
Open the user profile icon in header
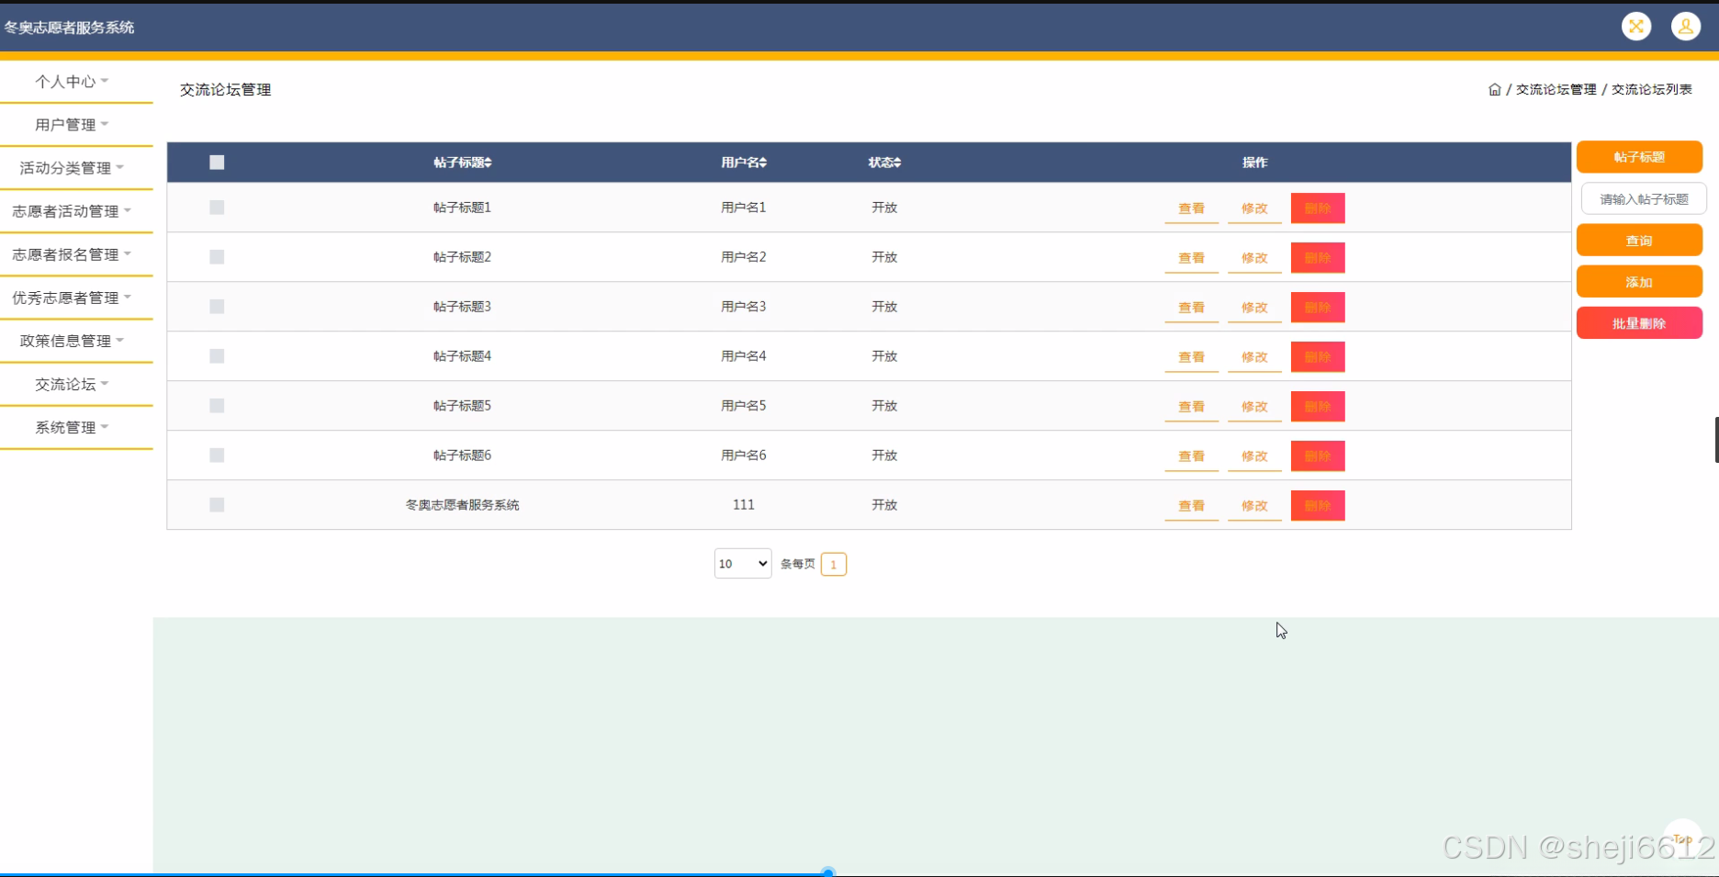(x=1685, y=27)
